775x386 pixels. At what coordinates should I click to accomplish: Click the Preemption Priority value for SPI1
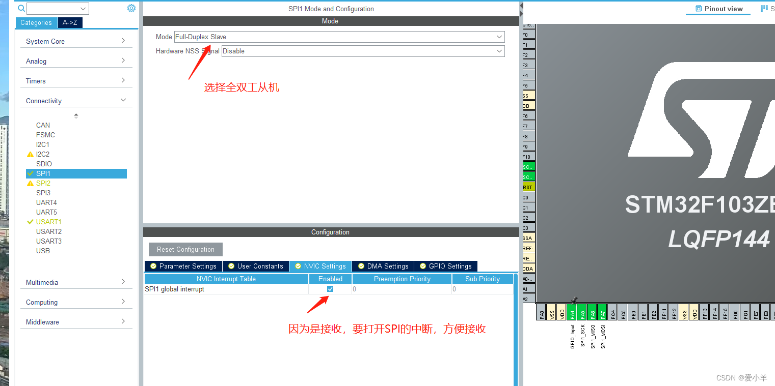point(402,289)
